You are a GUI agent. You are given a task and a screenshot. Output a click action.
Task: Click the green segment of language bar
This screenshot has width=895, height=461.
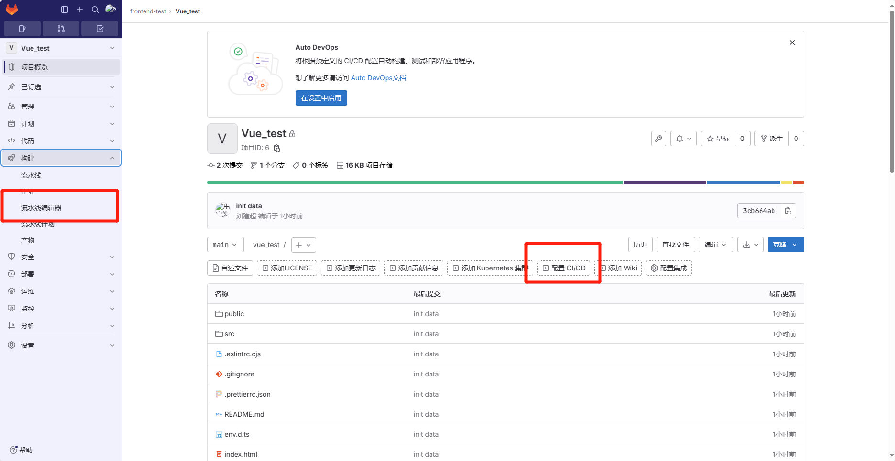[415, 182]
